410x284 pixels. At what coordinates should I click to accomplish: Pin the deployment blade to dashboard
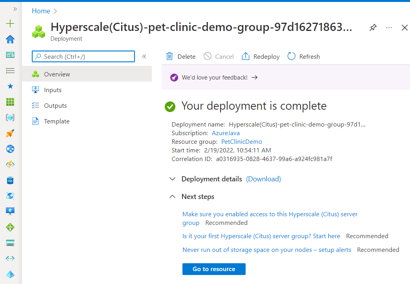tap(373, 27)
